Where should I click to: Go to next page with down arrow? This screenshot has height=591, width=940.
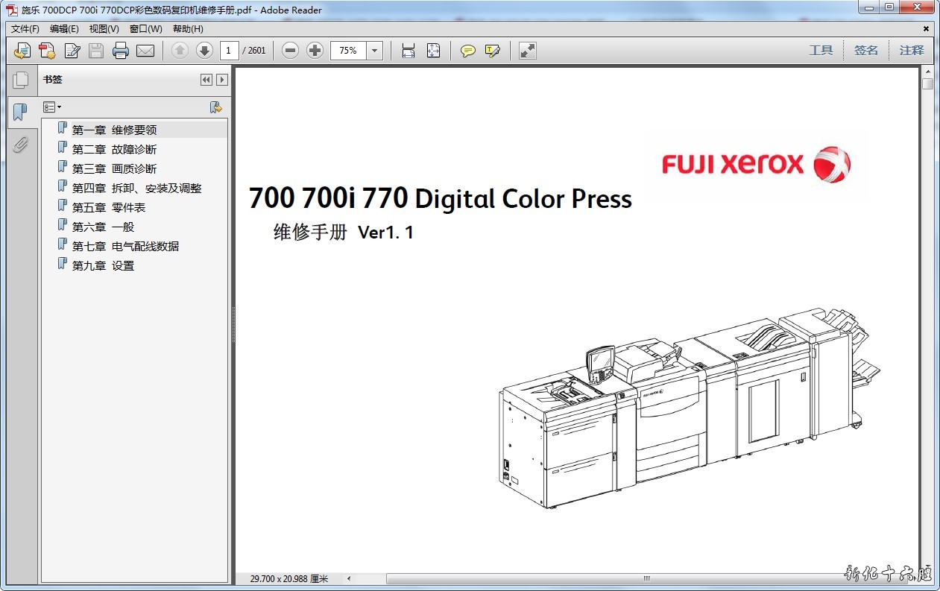click(204, 51)
